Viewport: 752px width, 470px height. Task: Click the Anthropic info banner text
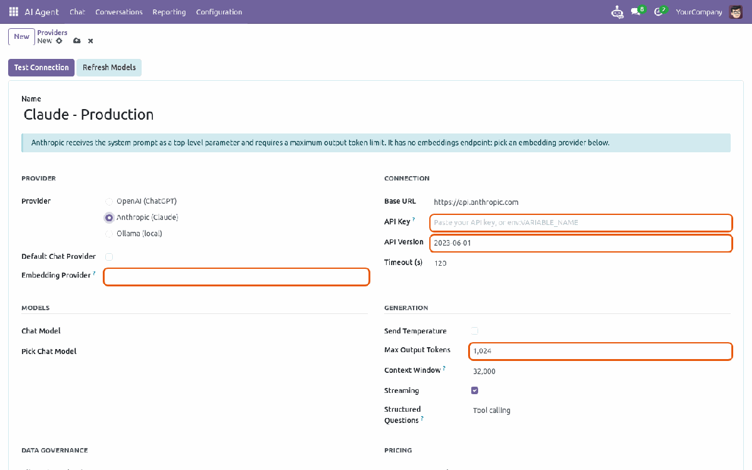click(320, 143)
